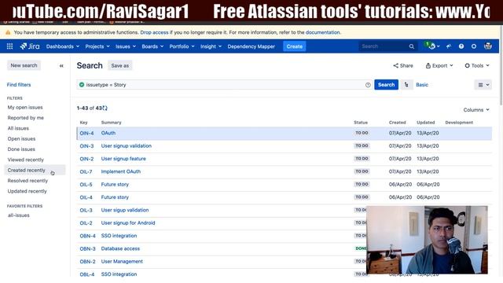Viewport: 503px width, 283px height.
Task: Click the Share button
Action: click(x=403, y=66)
